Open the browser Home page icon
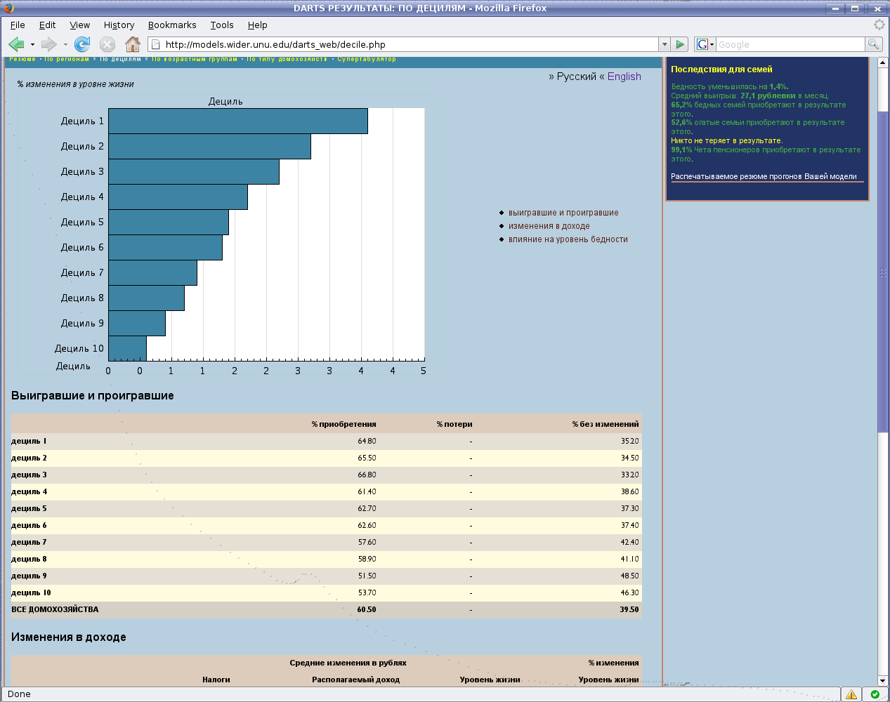890x702 pixels. [132, 44]
